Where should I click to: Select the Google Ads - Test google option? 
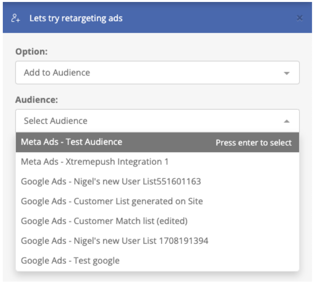tap(70, 261)
